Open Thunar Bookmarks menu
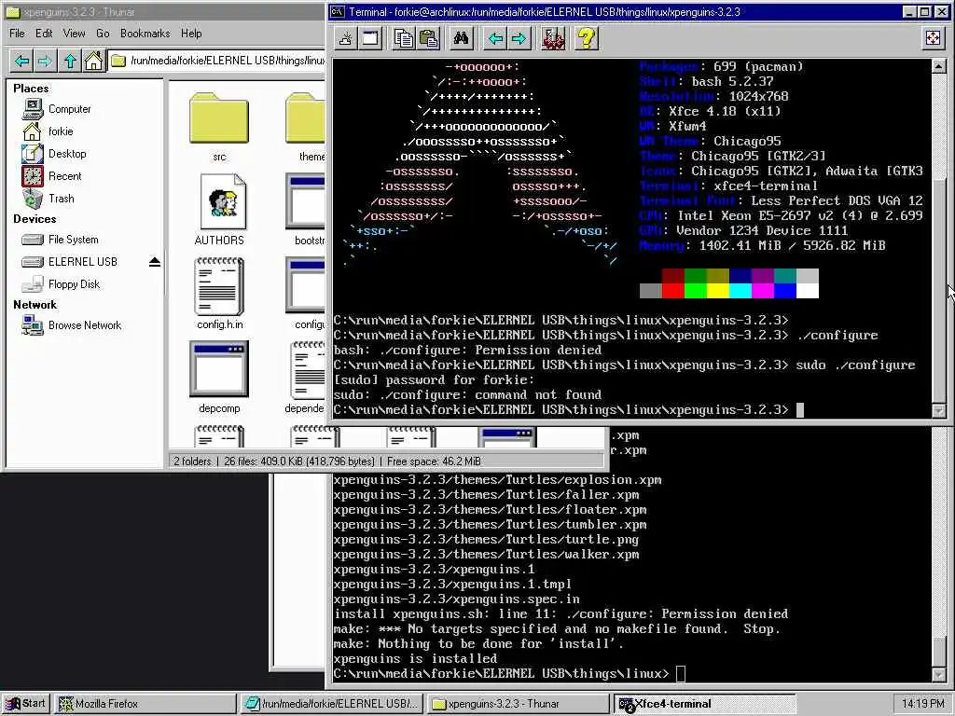 pos(145,34)
